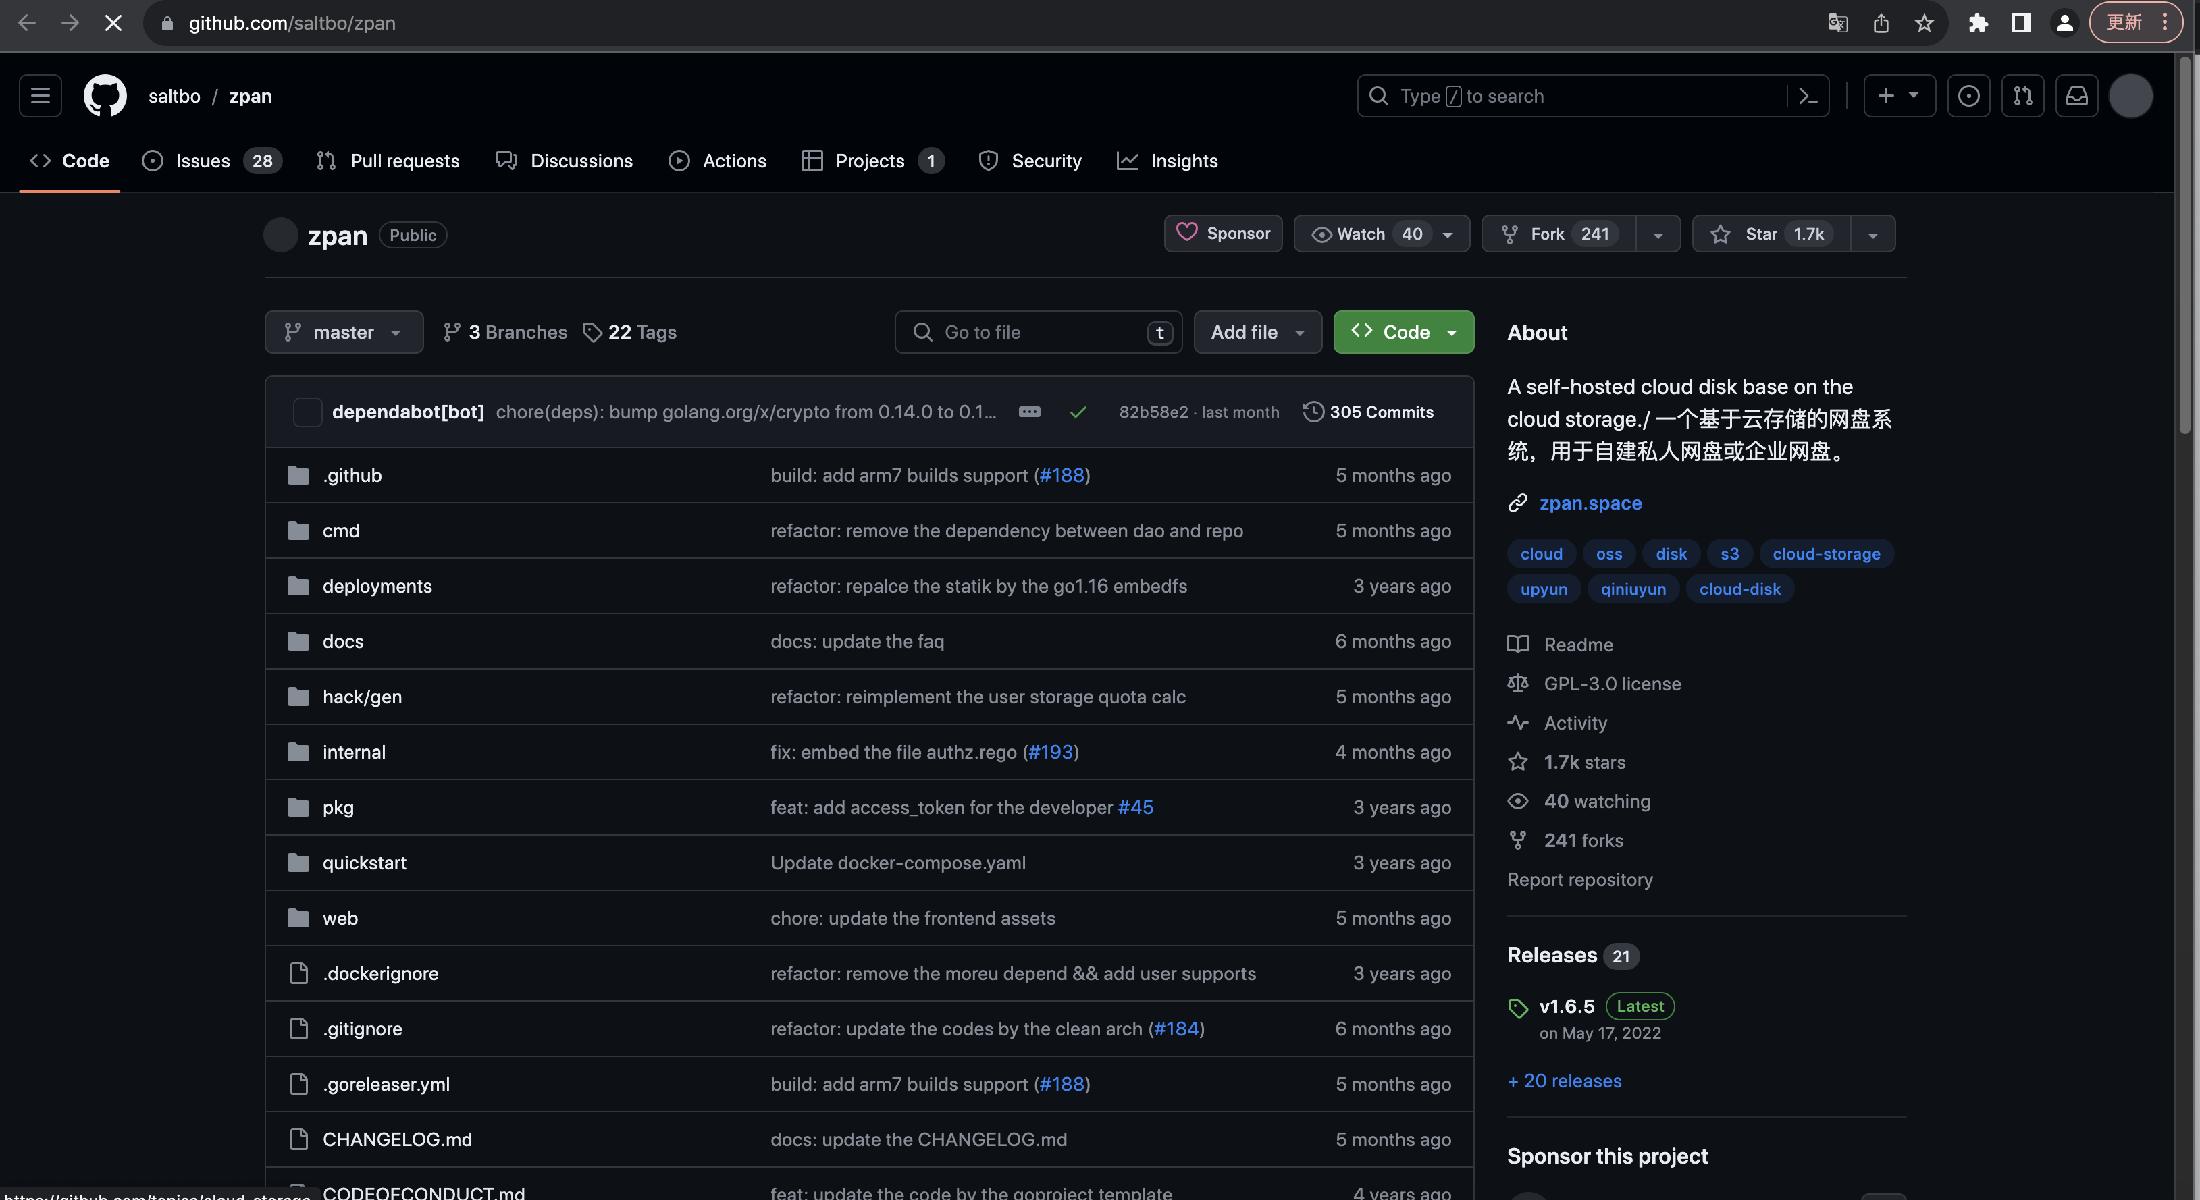Click the qiniuyun topic tag

(1632, 589)
